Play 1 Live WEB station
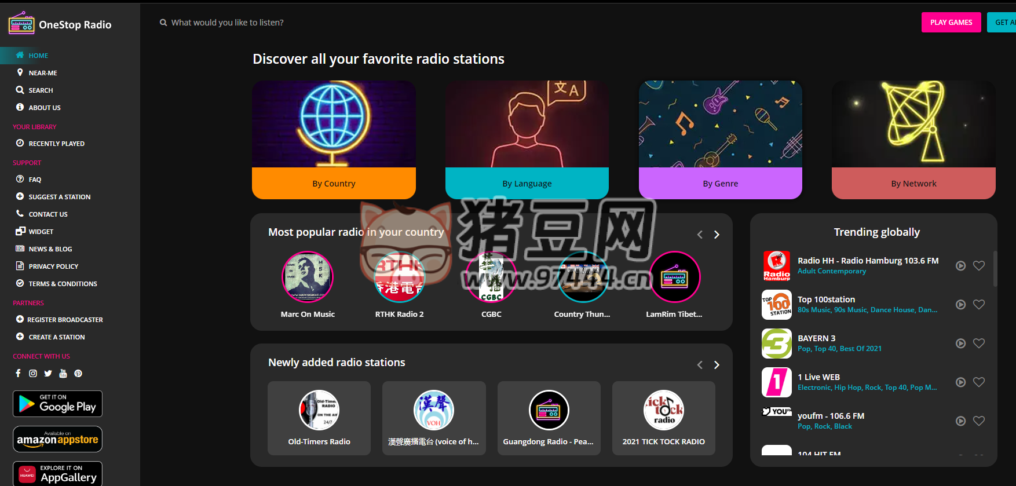1016x486 pixels. (960, 382)
